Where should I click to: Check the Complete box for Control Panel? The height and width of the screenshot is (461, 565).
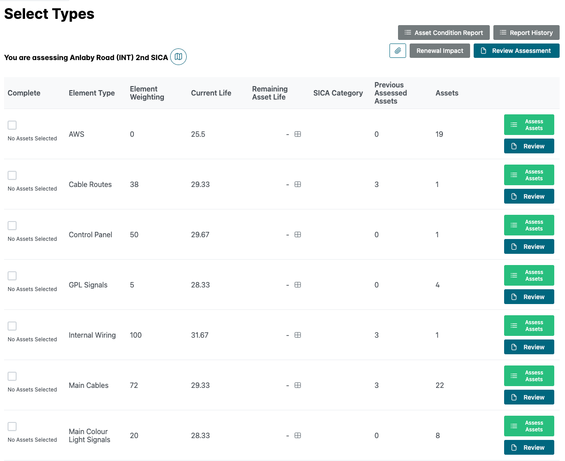[x=13, y=226]
